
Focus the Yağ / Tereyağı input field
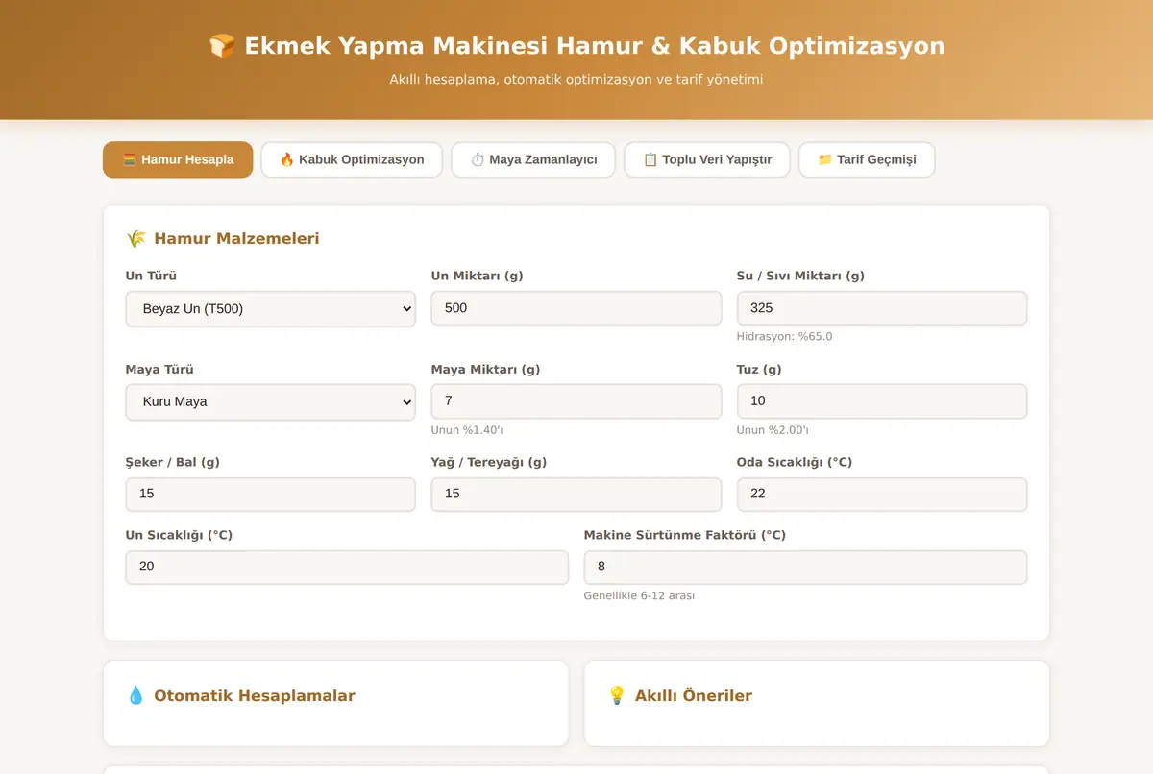point(576,494)
